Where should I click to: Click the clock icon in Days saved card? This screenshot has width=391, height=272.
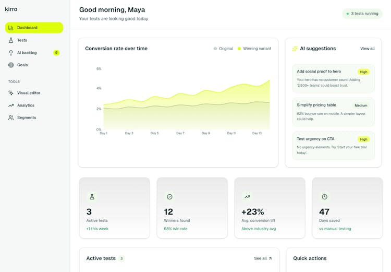tap(325, 197)
